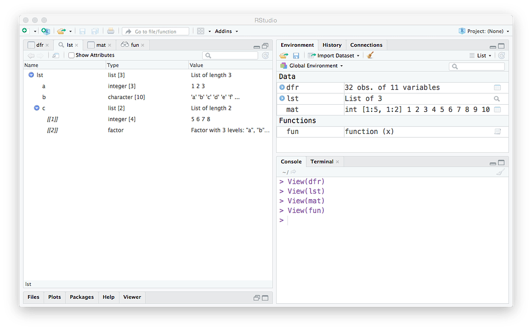The image size is (532, 330).
Task: Click the Print icon in toolbar
Action: pyautogui.click(x=111, y=31)
